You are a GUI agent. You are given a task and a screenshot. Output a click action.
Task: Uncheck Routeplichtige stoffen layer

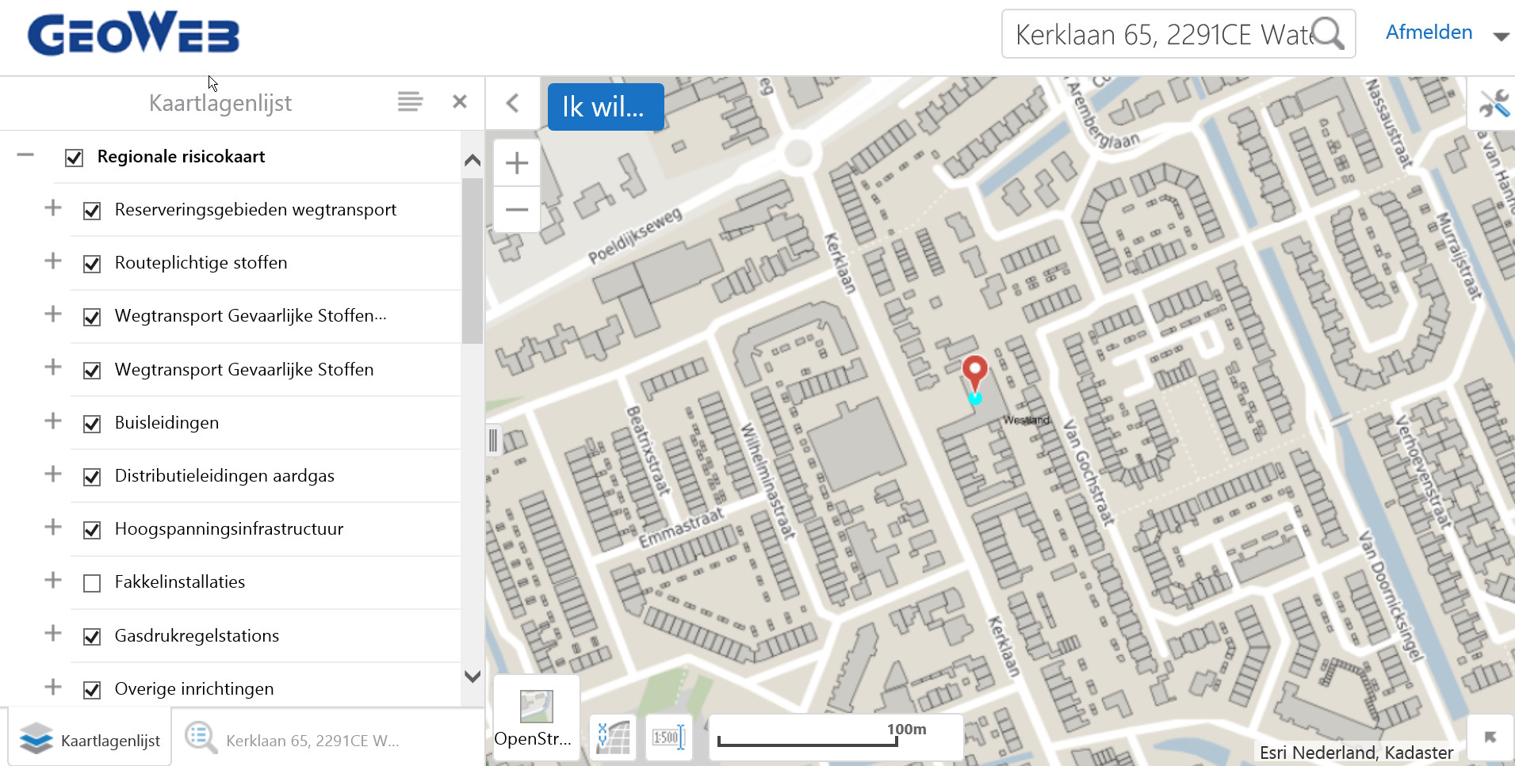(92, 264)
